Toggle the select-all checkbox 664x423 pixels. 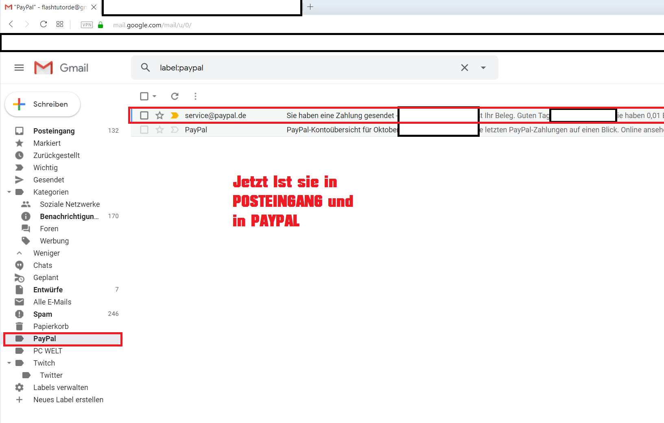[144, 96]
